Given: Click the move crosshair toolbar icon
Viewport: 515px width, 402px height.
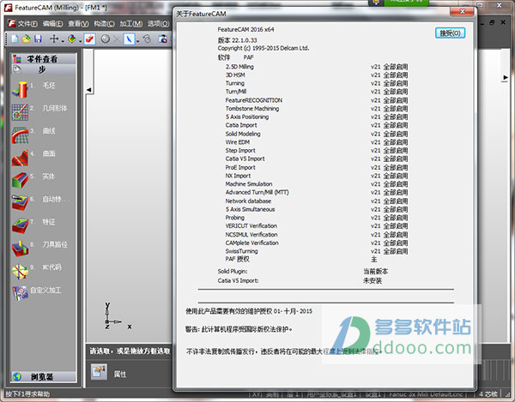Looking at the screenshot, I should tap(54, 39).
